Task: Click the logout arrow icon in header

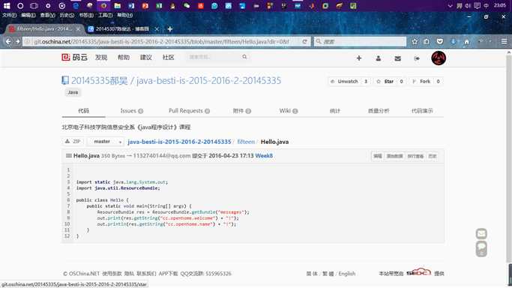Action: (x=417, y=58)
